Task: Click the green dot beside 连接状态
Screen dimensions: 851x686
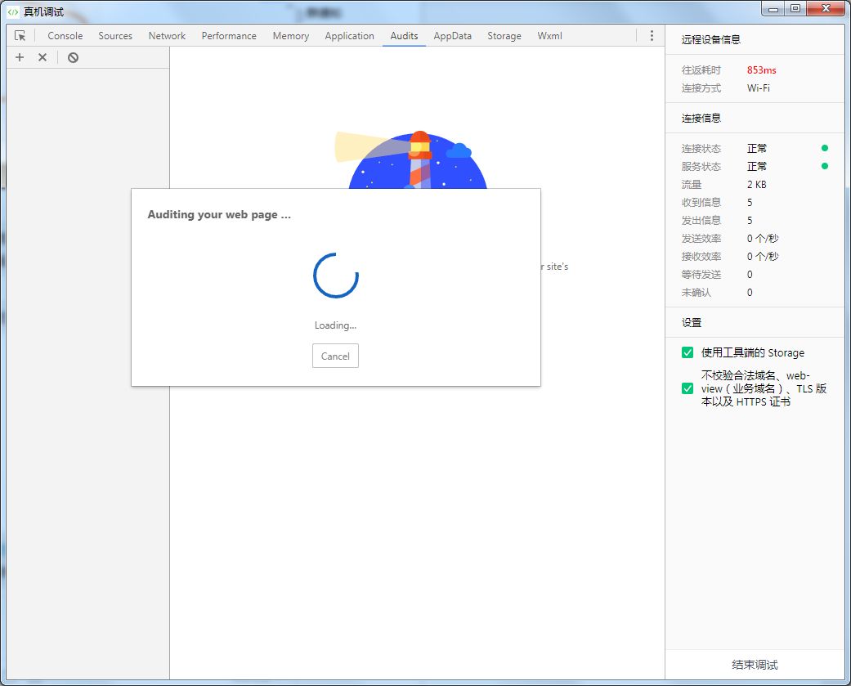Action: (x=824, y=148)
